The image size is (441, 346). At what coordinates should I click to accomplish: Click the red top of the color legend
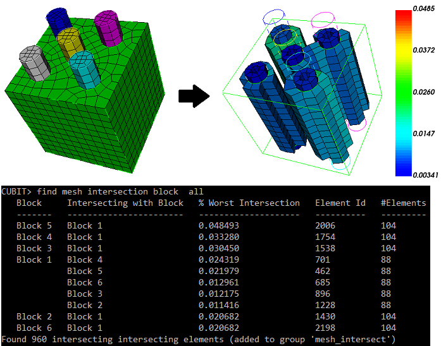404,19
